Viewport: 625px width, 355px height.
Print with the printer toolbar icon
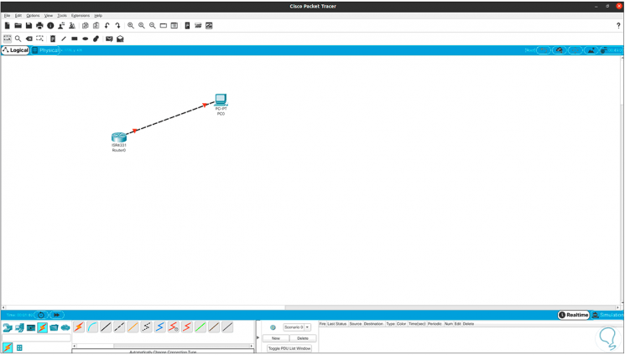pos(39,25)
